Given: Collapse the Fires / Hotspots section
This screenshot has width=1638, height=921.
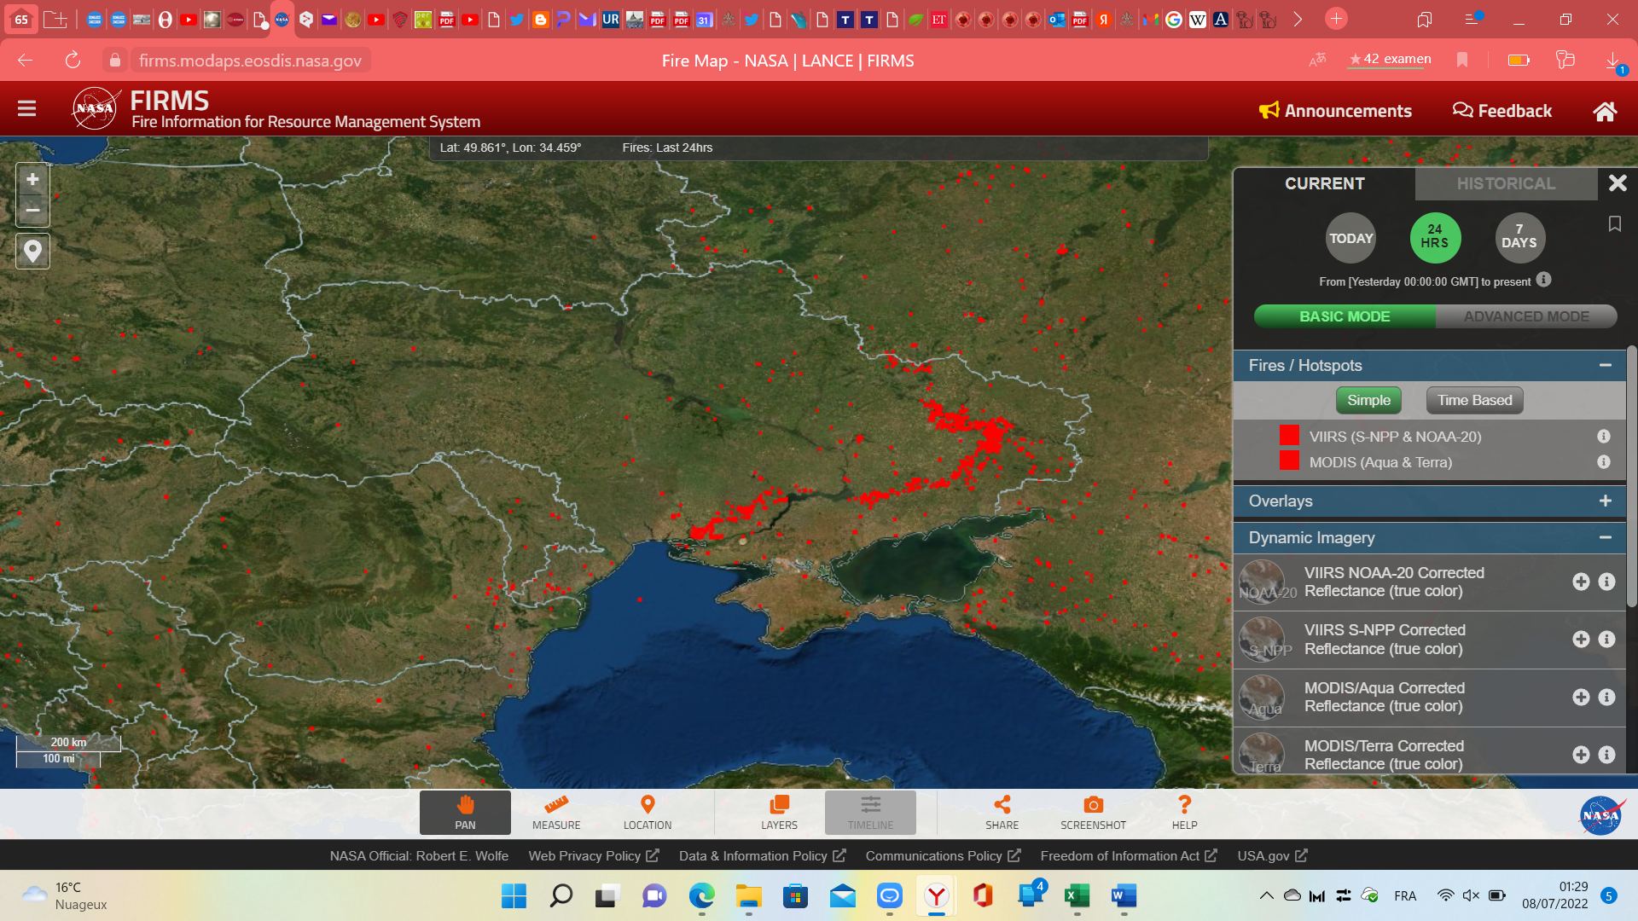Looking at the screenshot, I should (1605, 366).
